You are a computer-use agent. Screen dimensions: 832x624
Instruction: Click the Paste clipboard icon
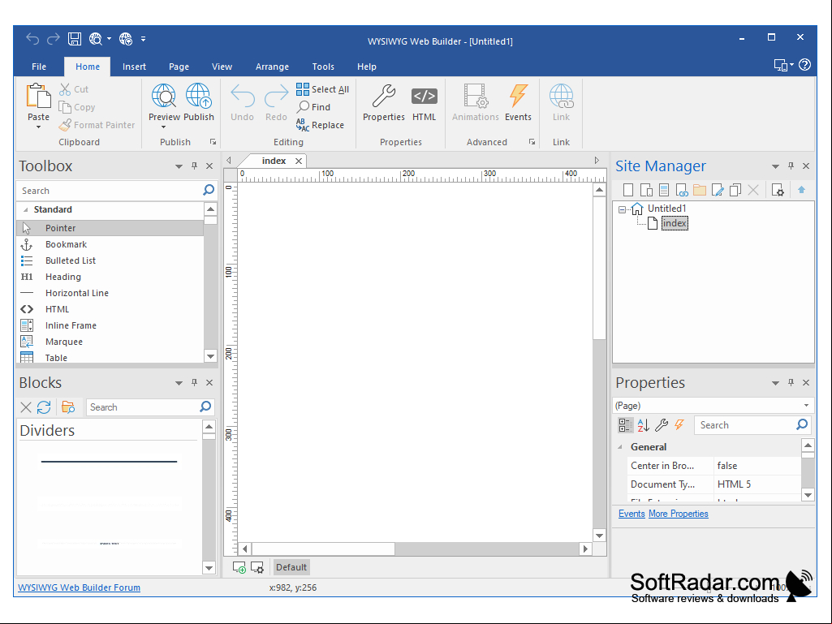pos(38,97)
